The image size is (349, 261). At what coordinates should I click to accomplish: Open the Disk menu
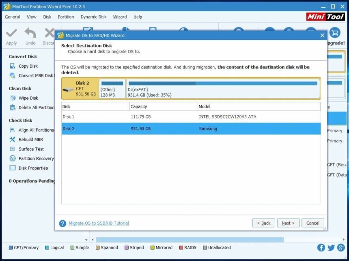(x=47, y=17)
